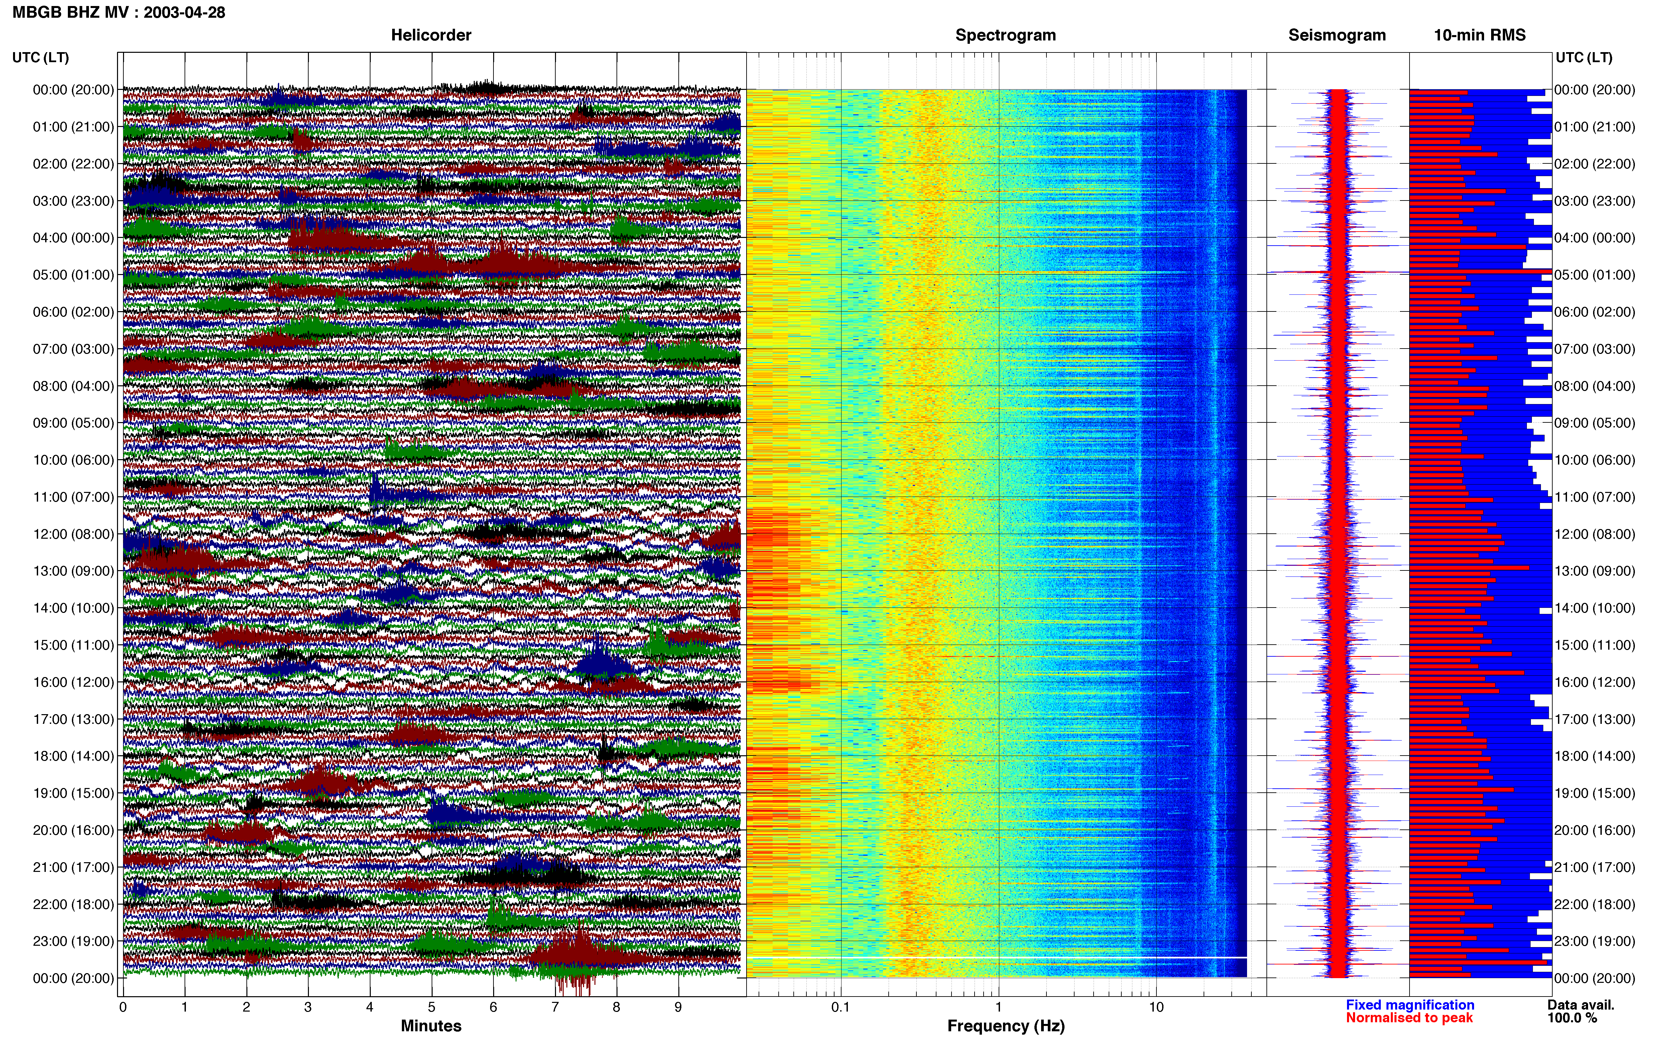The width and height of the screenshot is (1678, 1049).
Task: Click left time label '16:00 (12:00)'
Action: [74, 682]
